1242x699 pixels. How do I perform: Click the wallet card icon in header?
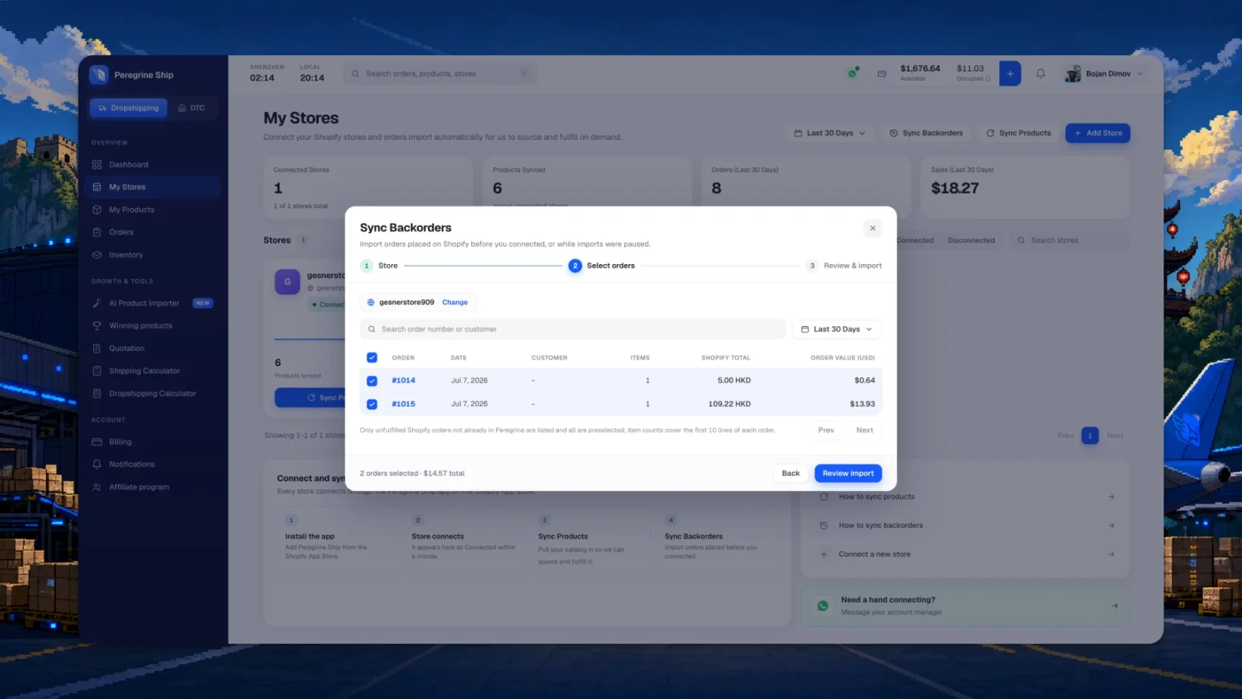[x=882, y=74]
